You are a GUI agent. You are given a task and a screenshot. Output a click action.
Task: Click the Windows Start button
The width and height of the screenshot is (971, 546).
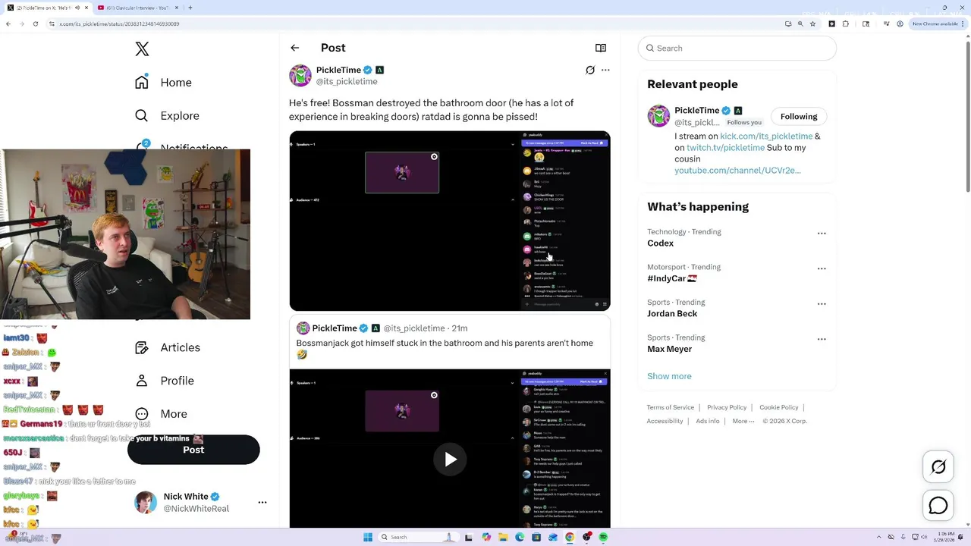pyautogui.click(x=368, y=537)
